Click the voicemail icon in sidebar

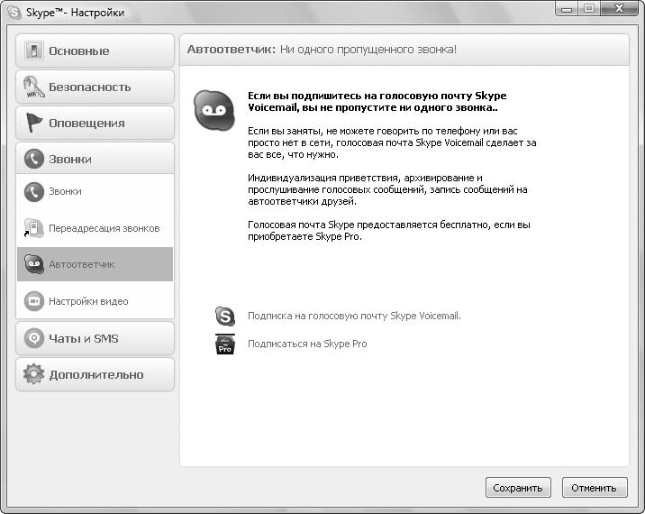tap(33, 264)
